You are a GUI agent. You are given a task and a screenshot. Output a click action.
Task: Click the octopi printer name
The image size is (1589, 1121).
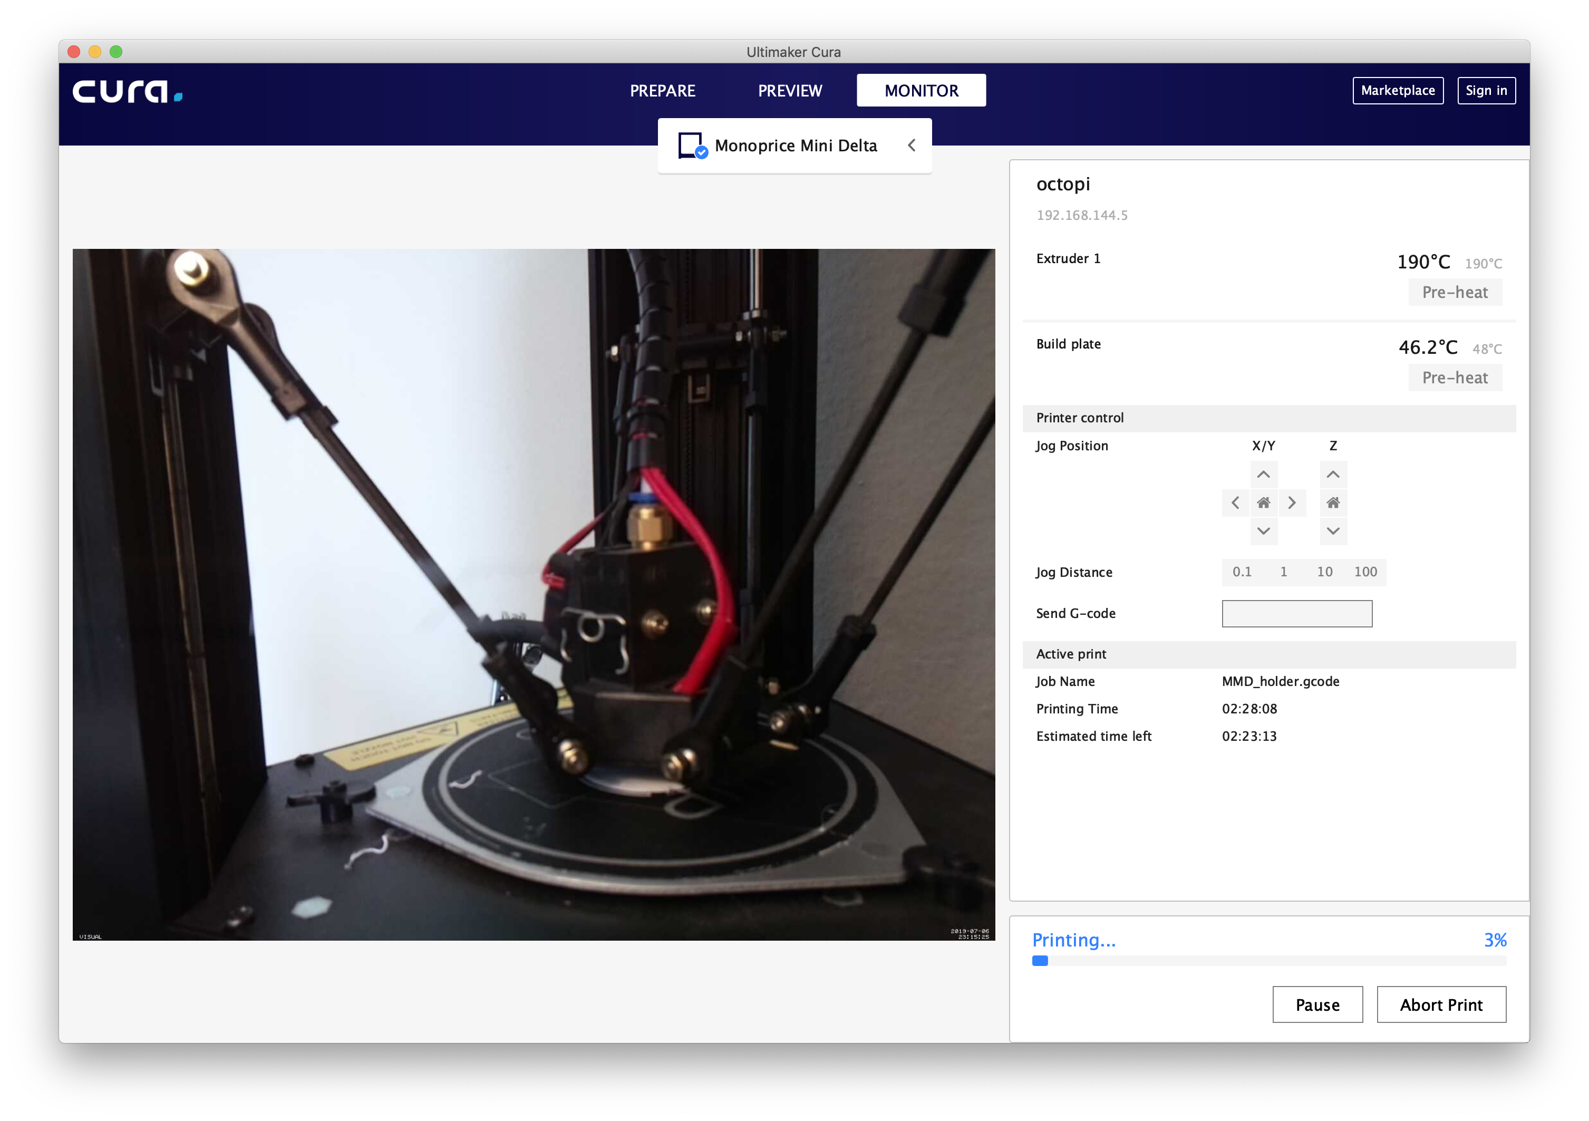click(x=1063, y=184)
